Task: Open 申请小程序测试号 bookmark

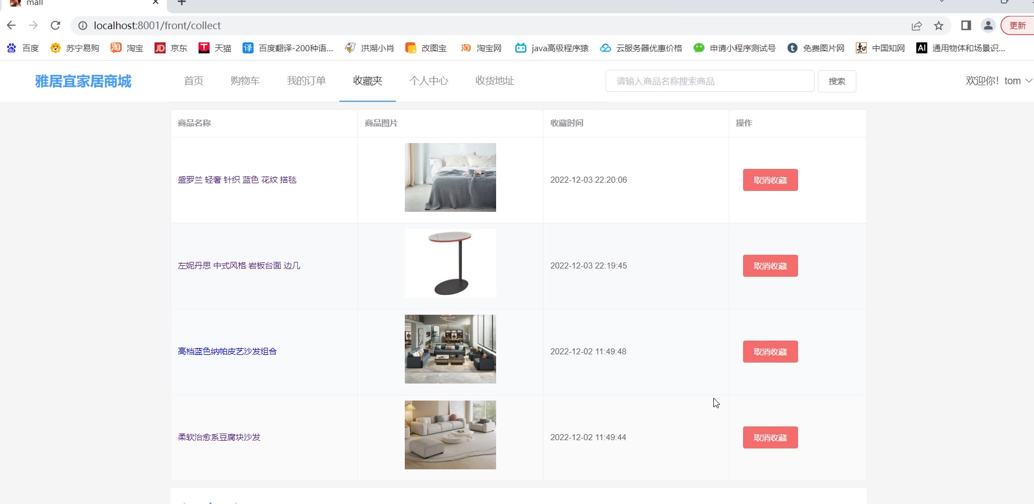Action: [735, 48]
